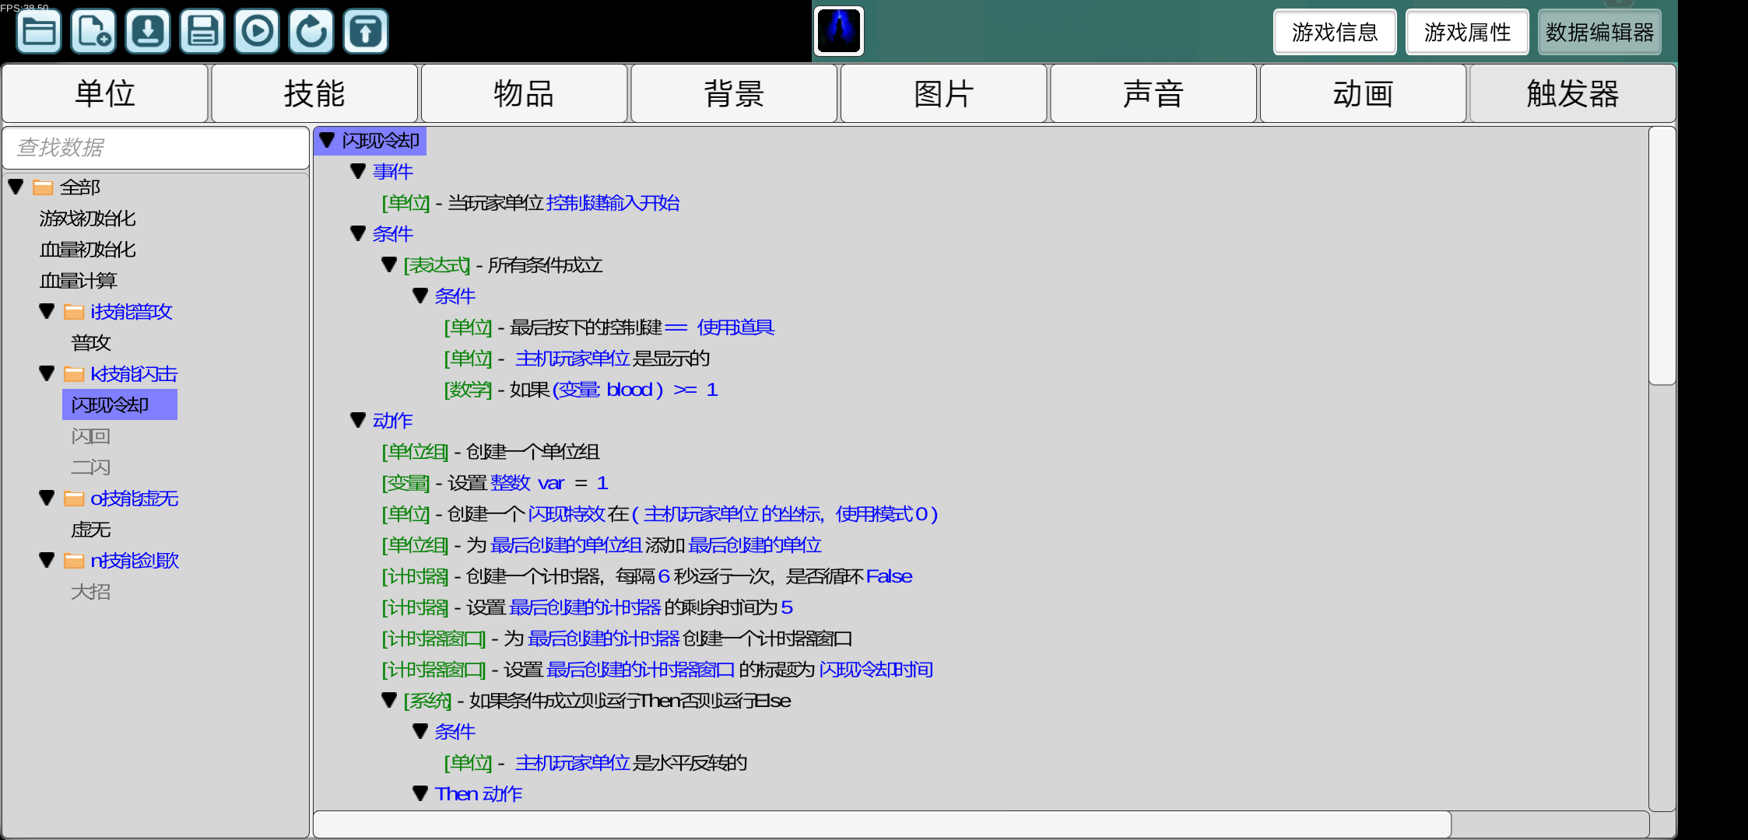Click the 闪现冷却时间 title link

(x=876, y=670)
